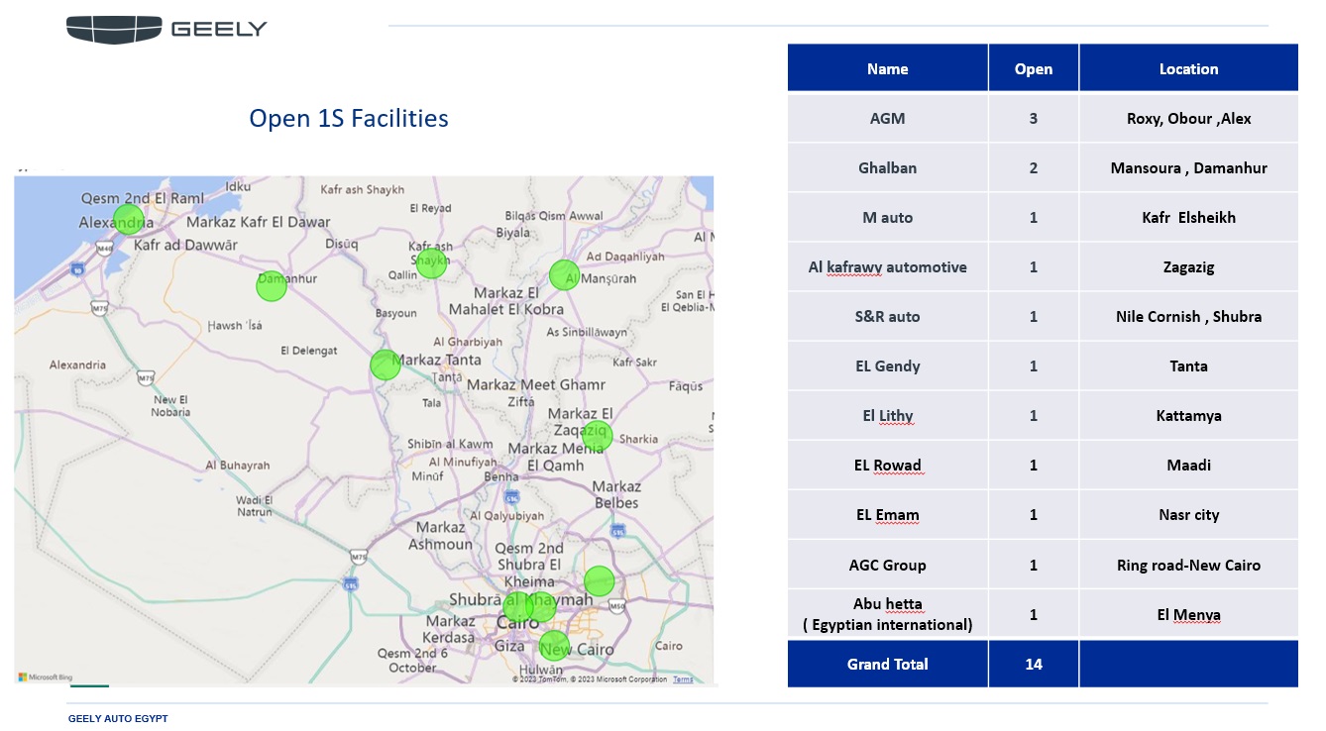
Task: Select the "Zifta" map label
Action: tap(521, 402)
